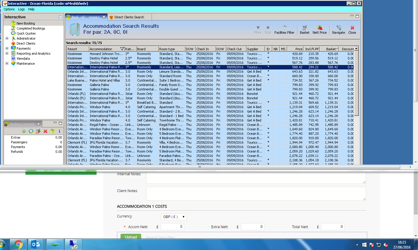Open the Options menu
The image size is (418, 250).
(x=9, y=9)
